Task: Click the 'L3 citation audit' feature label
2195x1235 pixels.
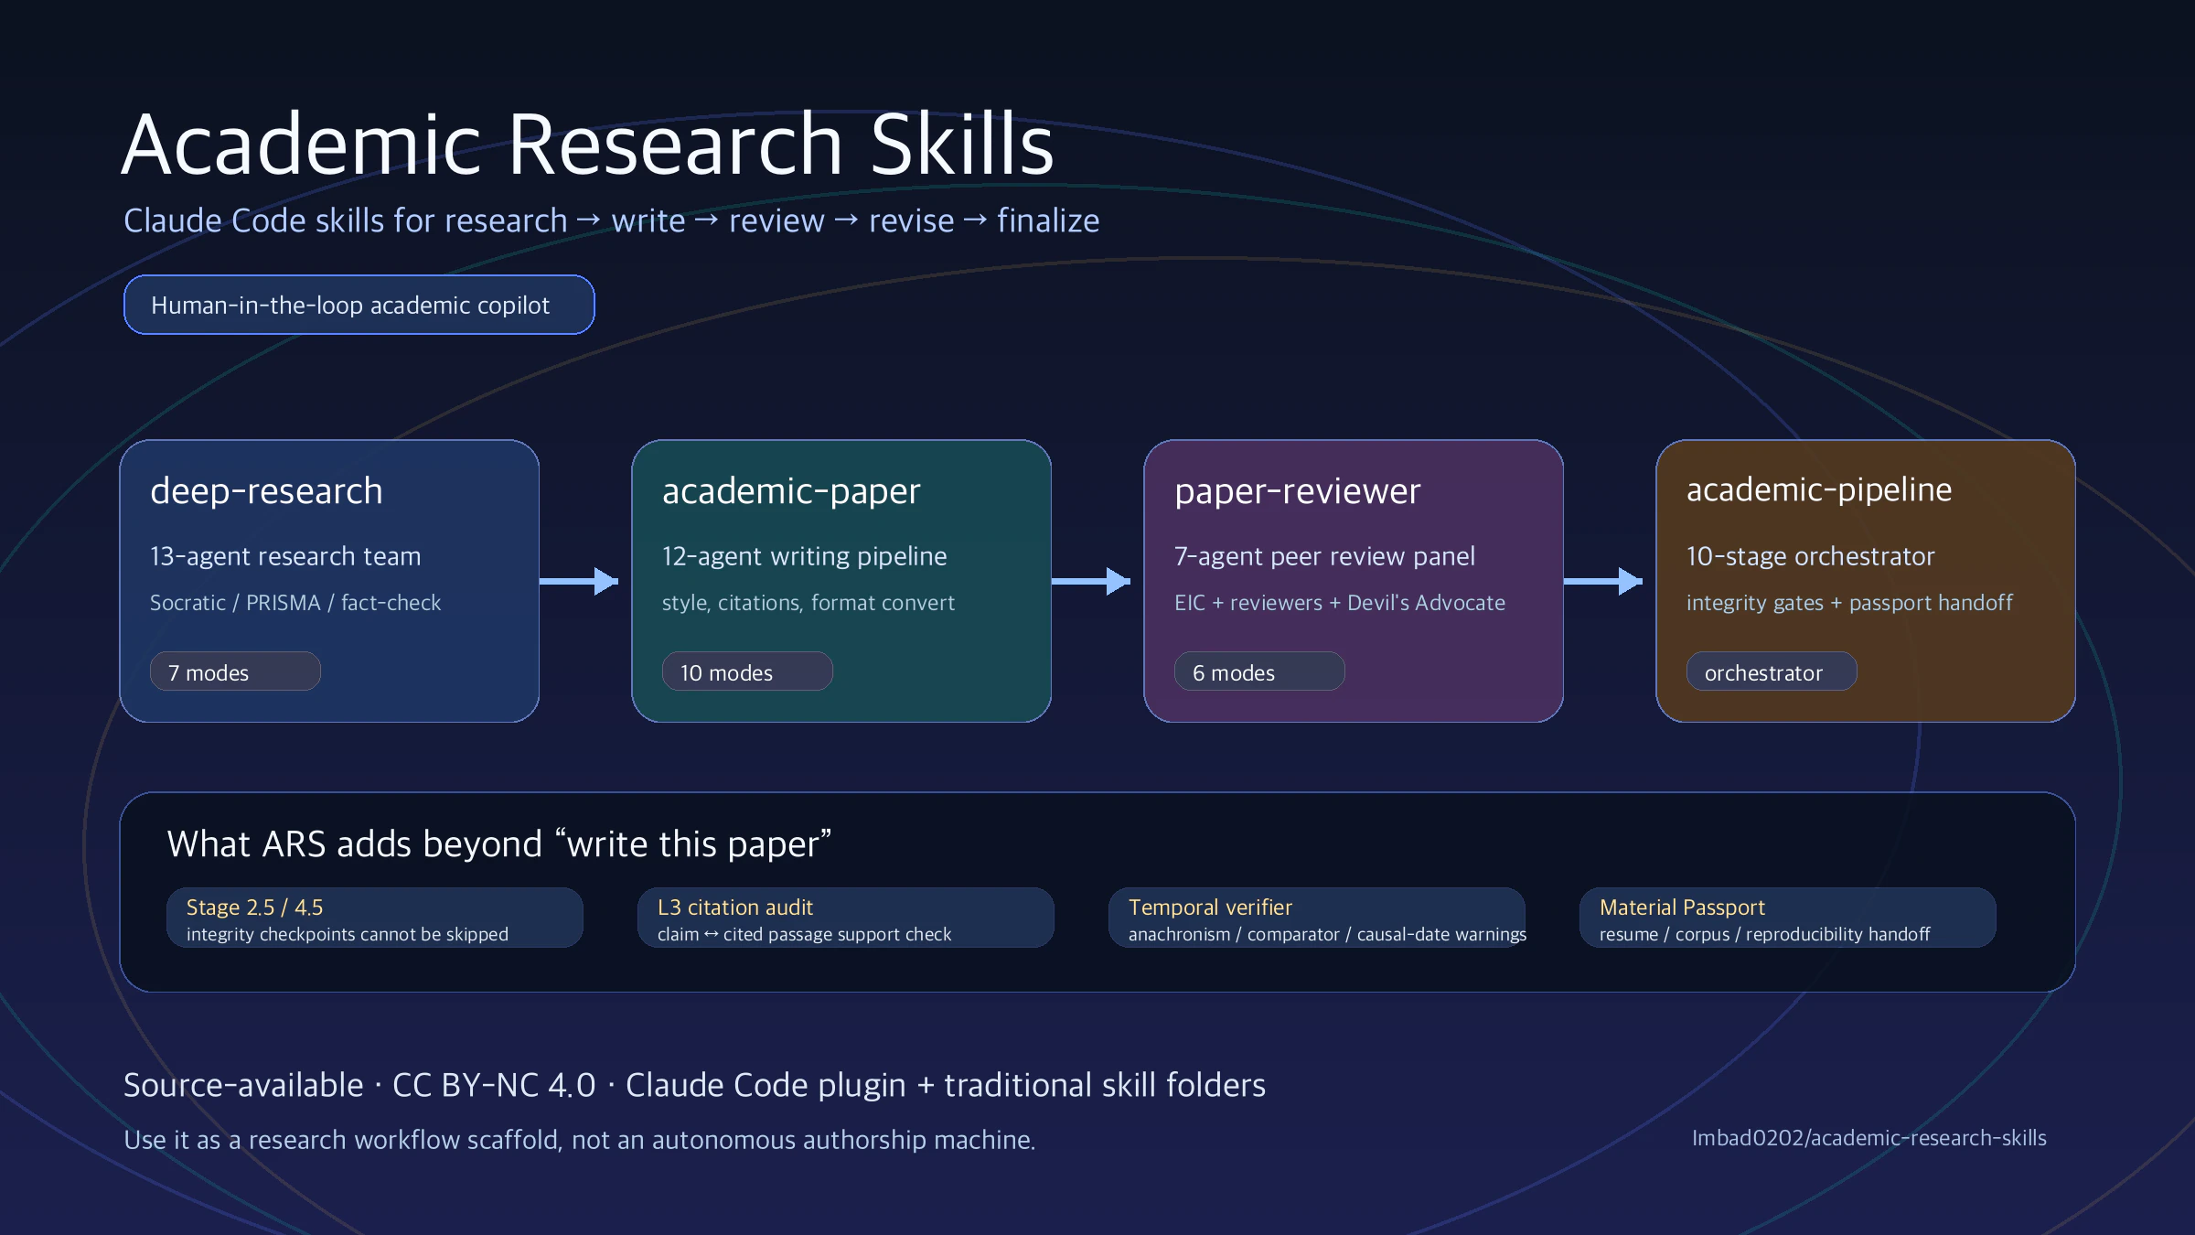Action: coord(735,907)
